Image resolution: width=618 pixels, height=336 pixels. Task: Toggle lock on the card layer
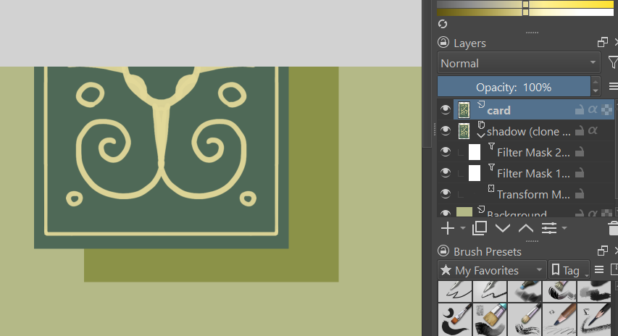(580, 109)
